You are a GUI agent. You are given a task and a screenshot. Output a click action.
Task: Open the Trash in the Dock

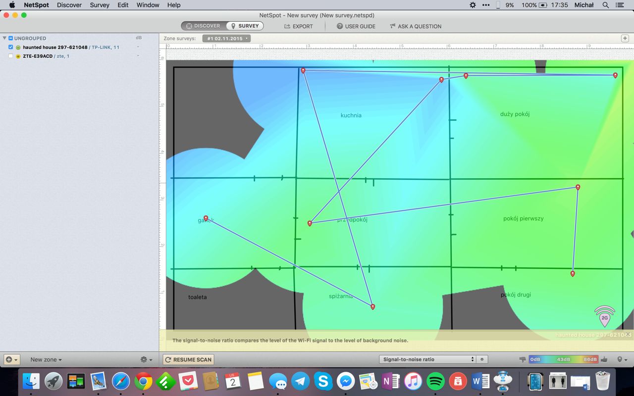tap(603, 381)
